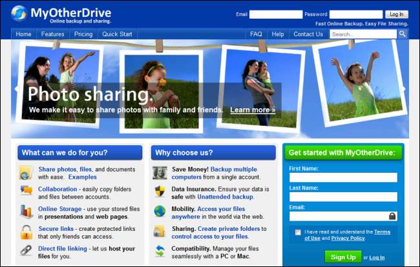This screenshot has width=420, height=267.
Task: Open the Direct file linking link
Action: [x=63, y=248]
